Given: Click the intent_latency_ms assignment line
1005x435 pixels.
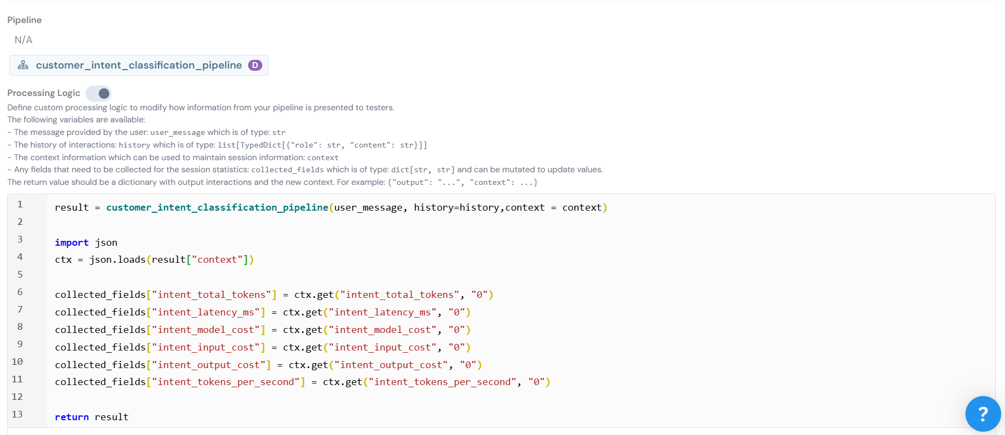Looking at the screenshot, I should [262, 312].
